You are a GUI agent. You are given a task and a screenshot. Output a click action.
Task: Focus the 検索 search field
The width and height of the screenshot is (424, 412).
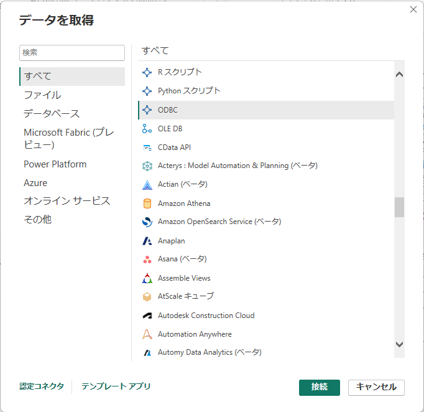coord(72,53)
